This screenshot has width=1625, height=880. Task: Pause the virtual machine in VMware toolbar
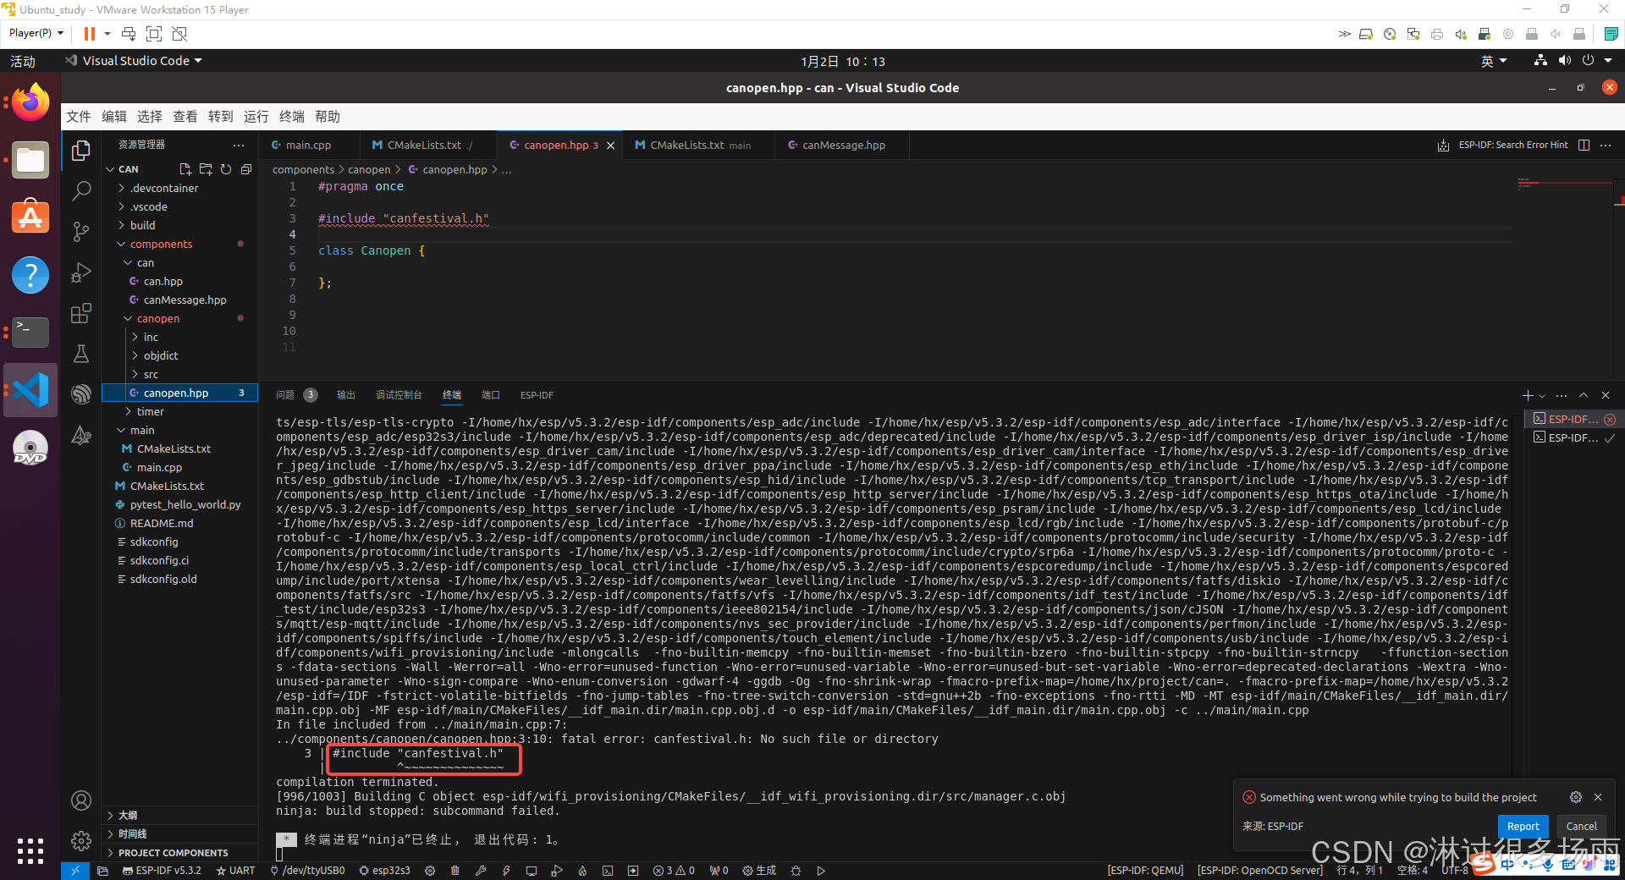89,34
